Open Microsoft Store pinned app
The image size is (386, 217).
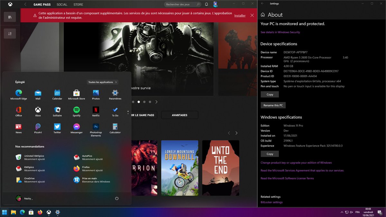(x=77, y=95)
